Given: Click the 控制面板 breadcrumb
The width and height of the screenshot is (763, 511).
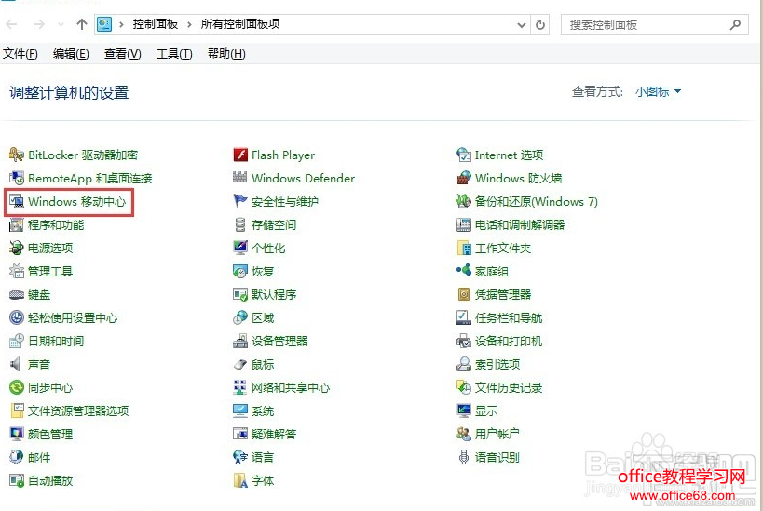Looking at the screenshot, I should (x=156, y=24).
